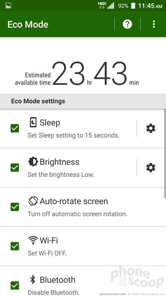Tap the Brightness sun icon

pos(33,162)
